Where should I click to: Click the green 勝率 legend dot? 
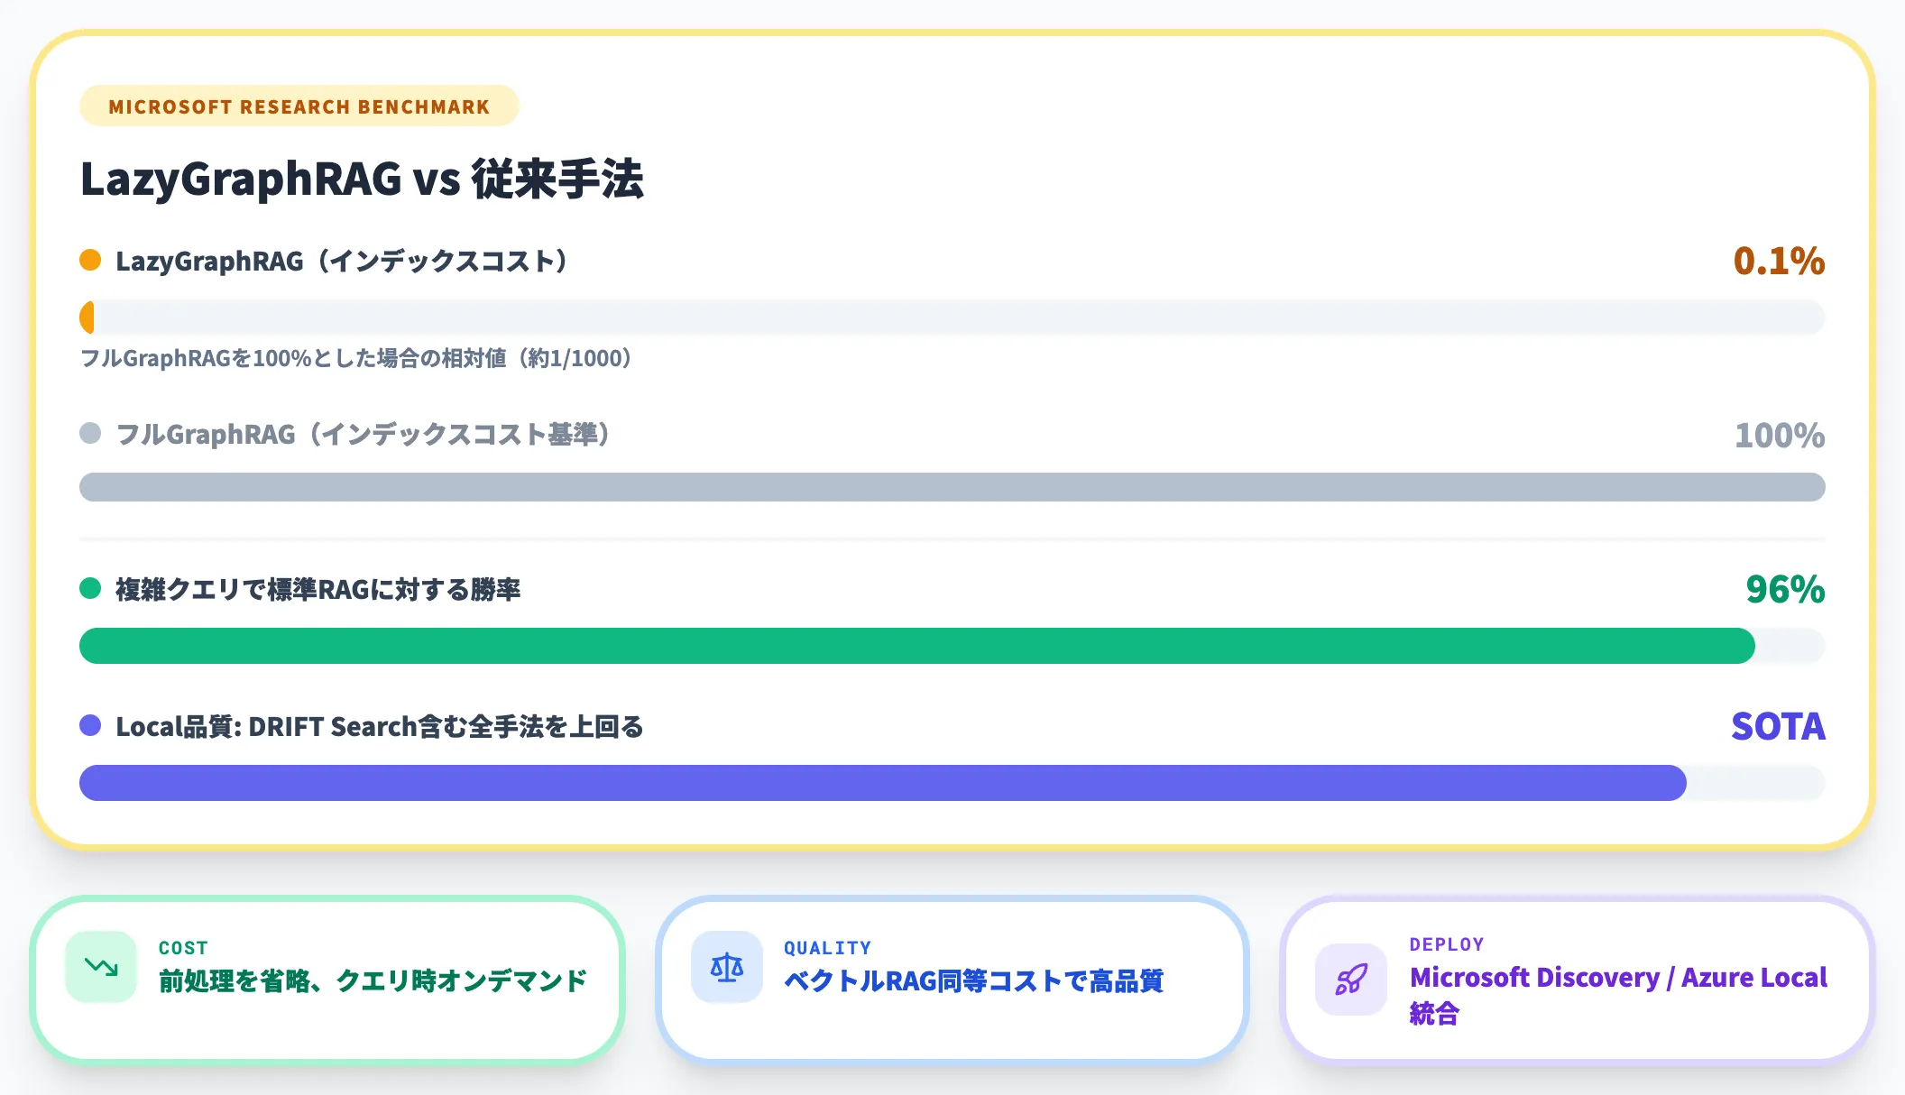point(90,588)
